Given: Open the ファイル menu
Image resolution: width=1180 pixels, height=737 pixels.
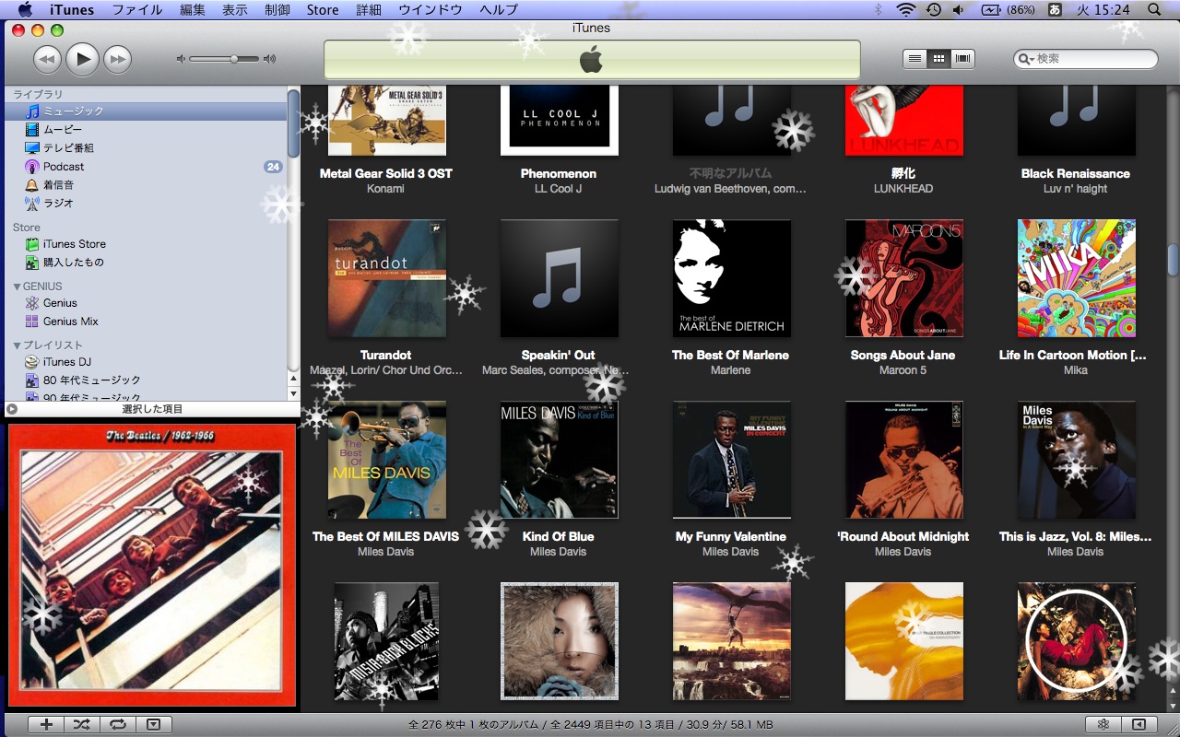Looking at the screenshot, I should pos(137,10).
